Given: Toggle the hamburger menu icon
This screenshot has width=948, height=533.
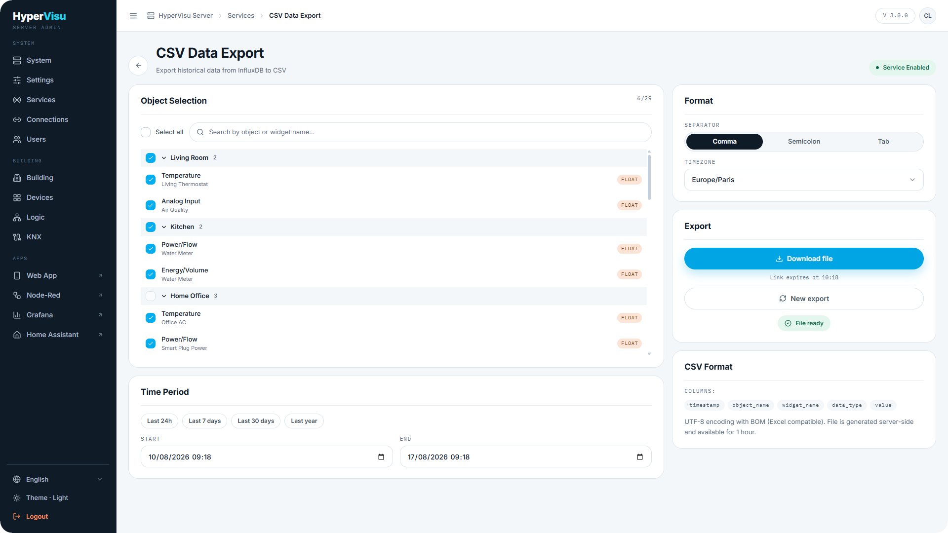Looking at the screenshot, I should pyautogui.click(x=133, y=16).
